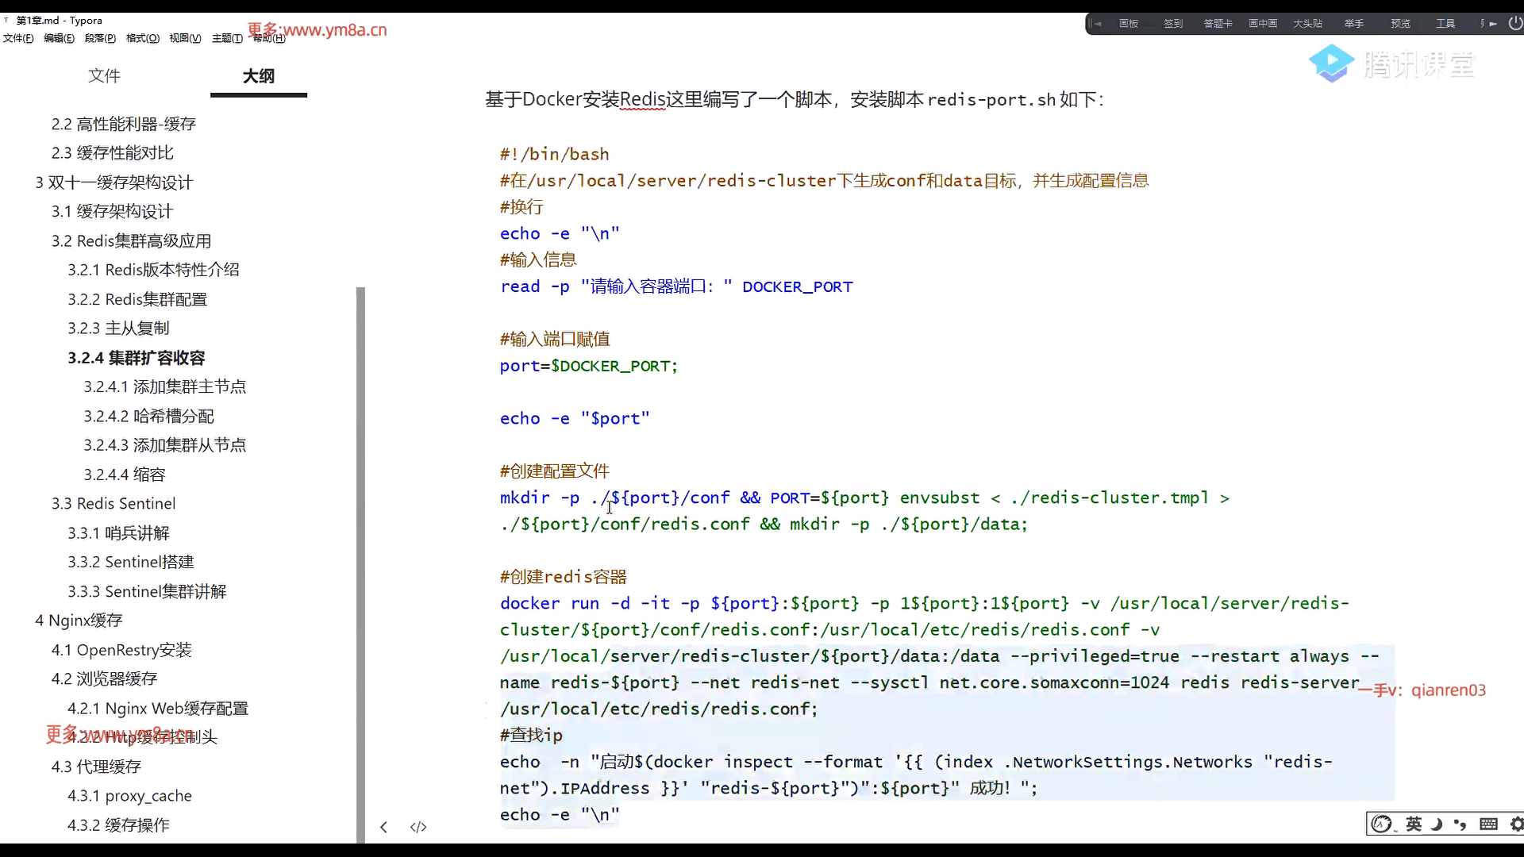
Task: Toggle IME moon half-width mode
Action: coord(1437,824)
